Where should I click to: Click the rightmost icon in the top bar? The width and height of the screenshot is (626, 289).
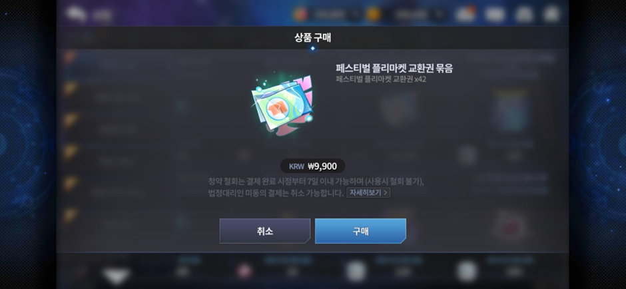[551, 14]
